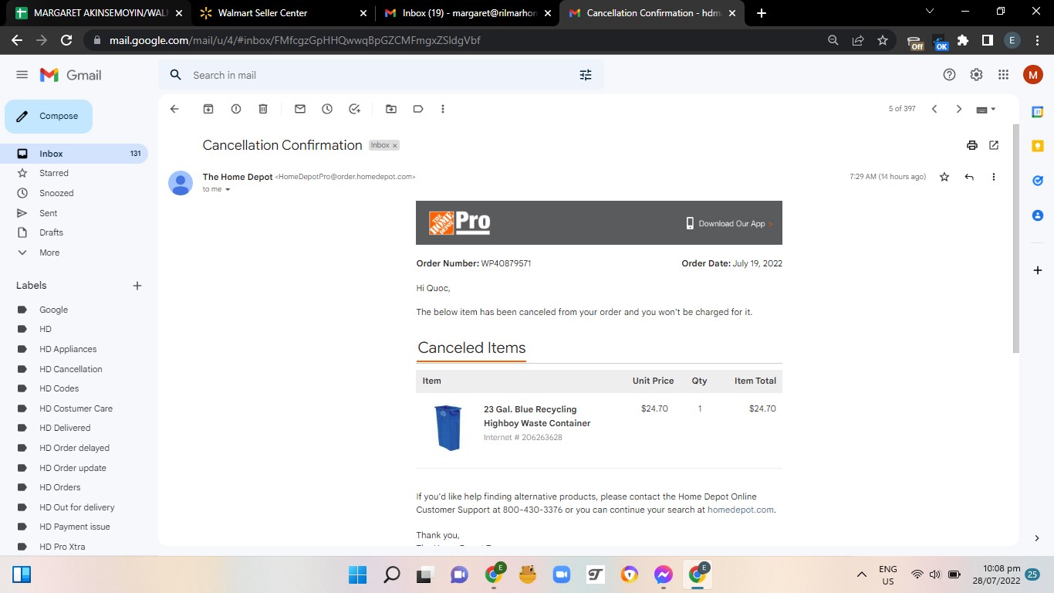Viewport: 1054px width, 593px height.
Task: Open the Gmail main menu hamburger
Action: tap(22, 75)
